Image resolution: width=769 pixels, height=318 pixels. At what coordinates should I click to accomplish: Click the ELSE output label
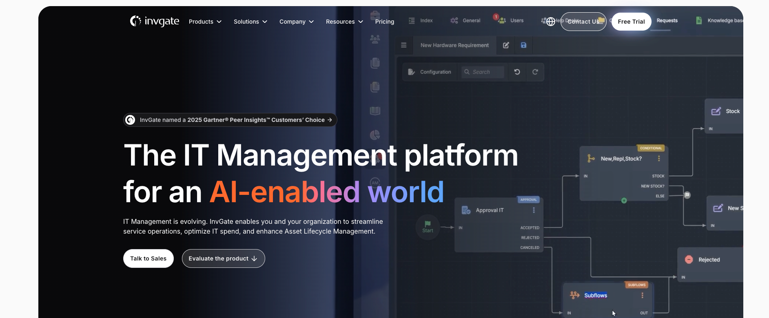(660, 196)
